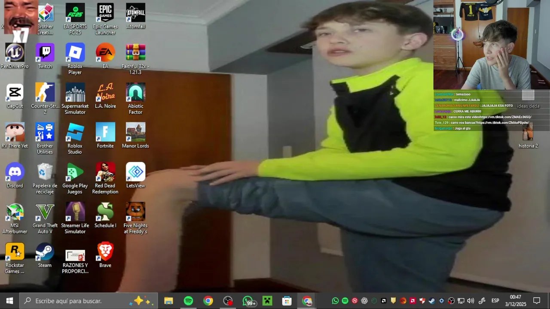
Task: Click the 'Escribe aquí para buscar' search box
Action: tap(89, 301)
